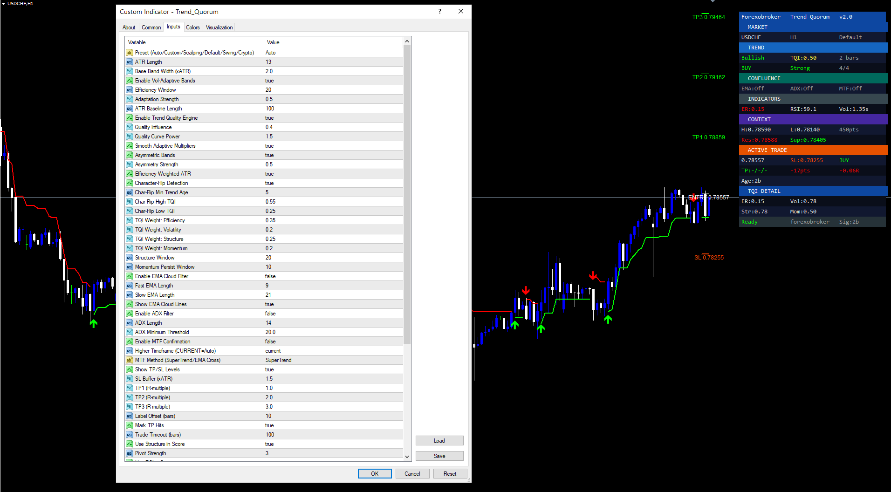Switch to the Colors tab

click(x=193, y=27)
